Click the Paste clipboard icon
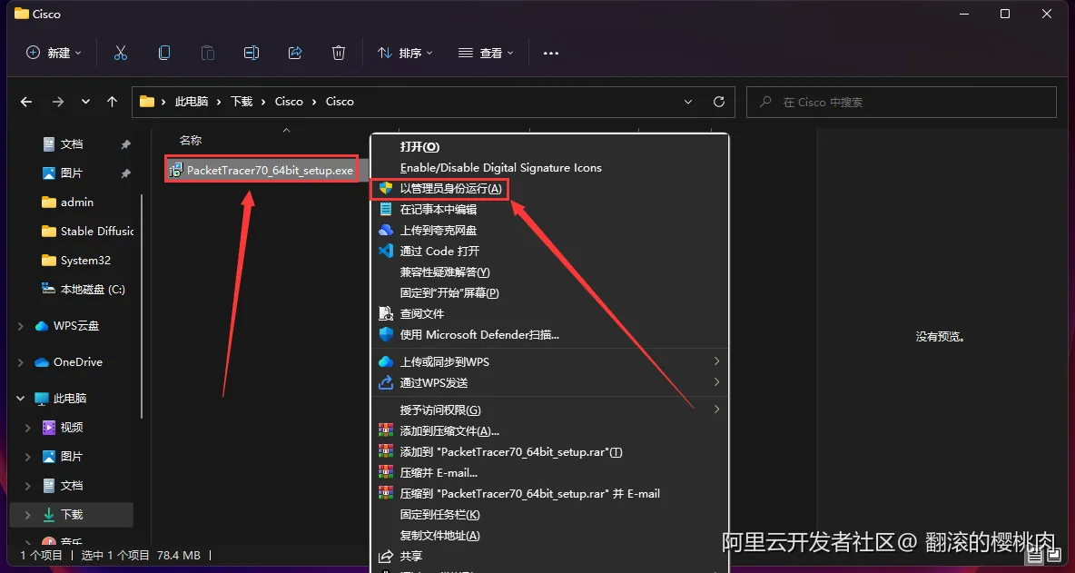This screenshot has height=573, width=1075. click(208, 53)
